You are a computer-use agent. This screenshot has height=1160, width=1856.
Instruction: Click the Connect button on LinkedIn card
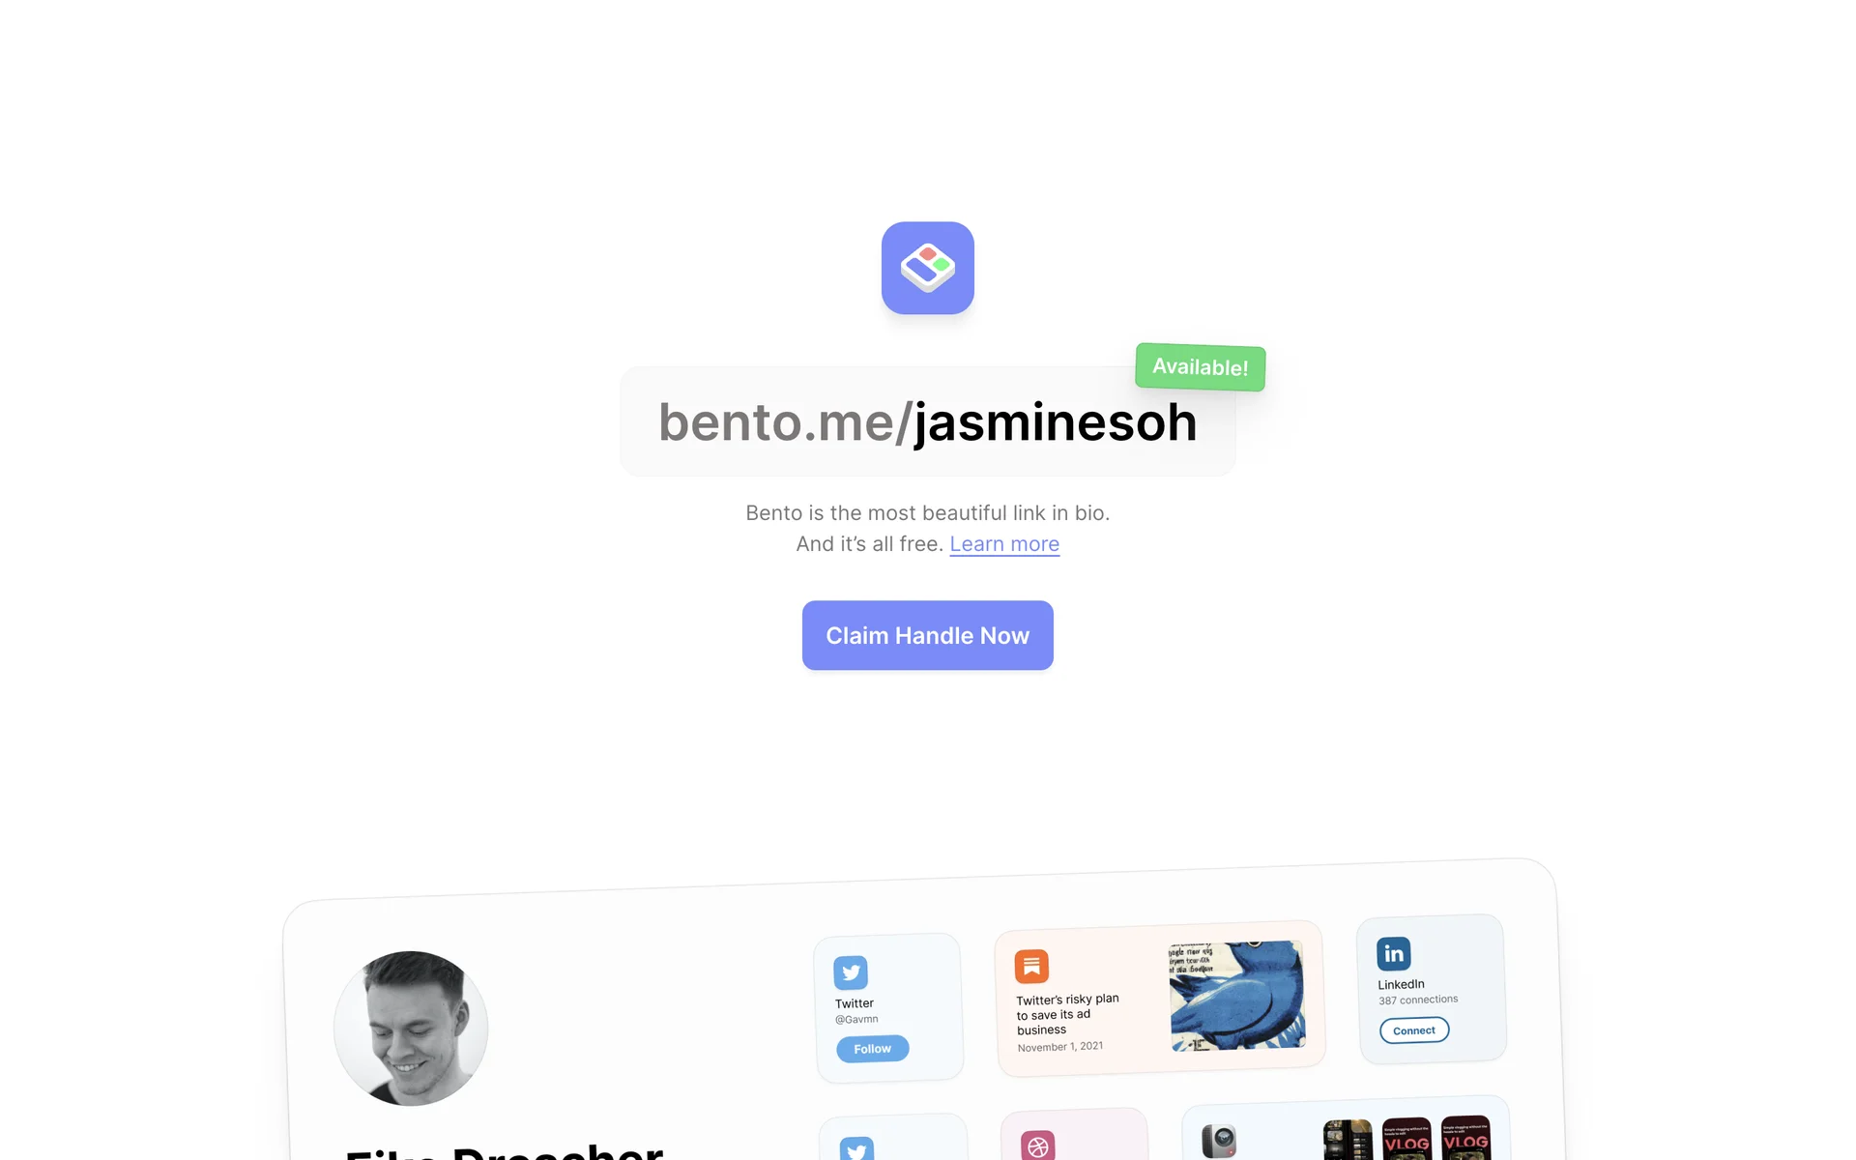tap(1414, 1030)
